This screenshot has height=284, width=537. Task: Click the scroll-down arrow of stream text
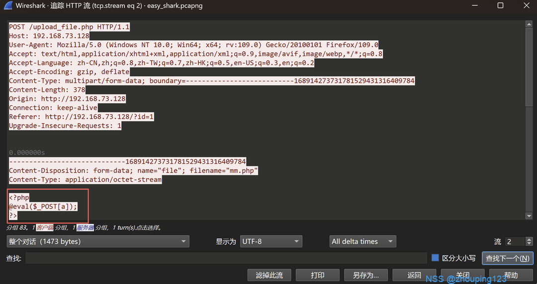pos(529,216)
